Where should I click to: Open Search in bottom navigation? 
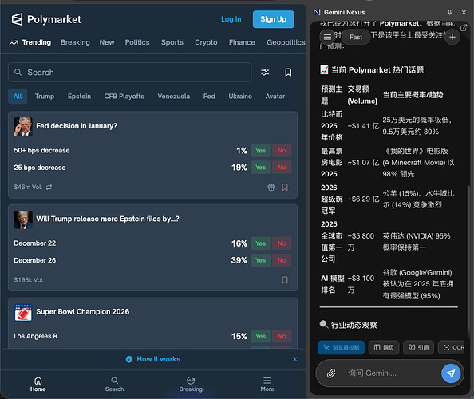coord(115,384)
